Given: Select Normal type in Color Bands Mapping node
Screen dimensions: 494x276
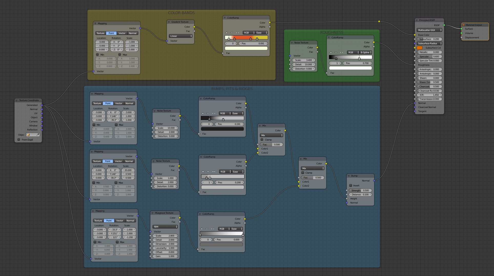Looking at the screenshot, I should pyautogui.click(x=133, y=33).
